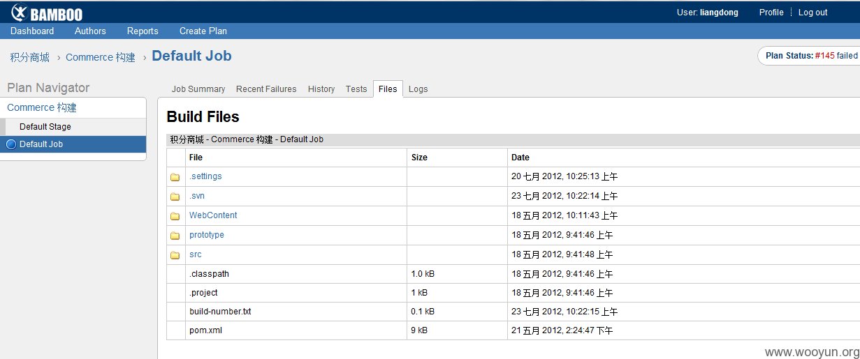Click the File column header
Image resolution: width=860 pixels, height=359 pixels.
tap(196, 158)
